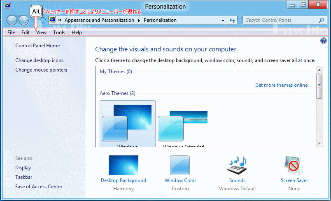
Task: Minimize the Personalization window
Action: pyautogui.click(x=292, y=5)
